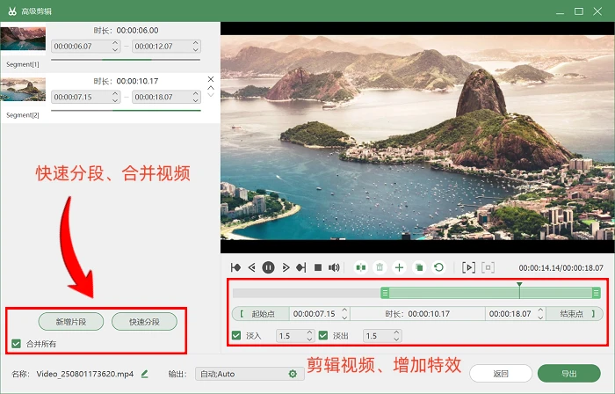
Task: Click the right green timeline trim handle
Action: point(597,293)
